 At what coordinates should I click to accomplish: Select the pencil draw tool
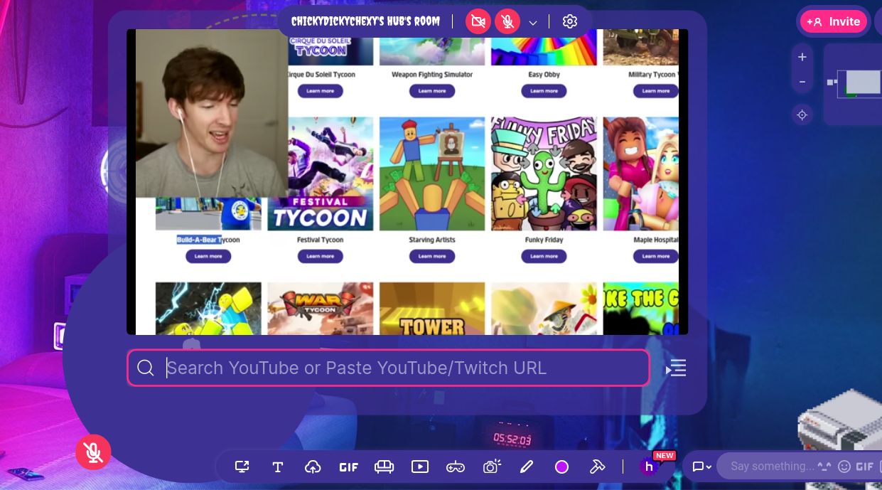pos(526,467)
